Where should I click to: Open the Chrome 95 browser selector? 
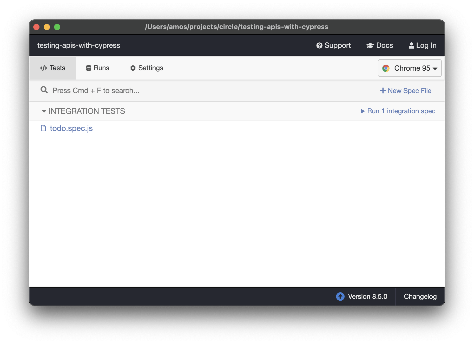410,68
